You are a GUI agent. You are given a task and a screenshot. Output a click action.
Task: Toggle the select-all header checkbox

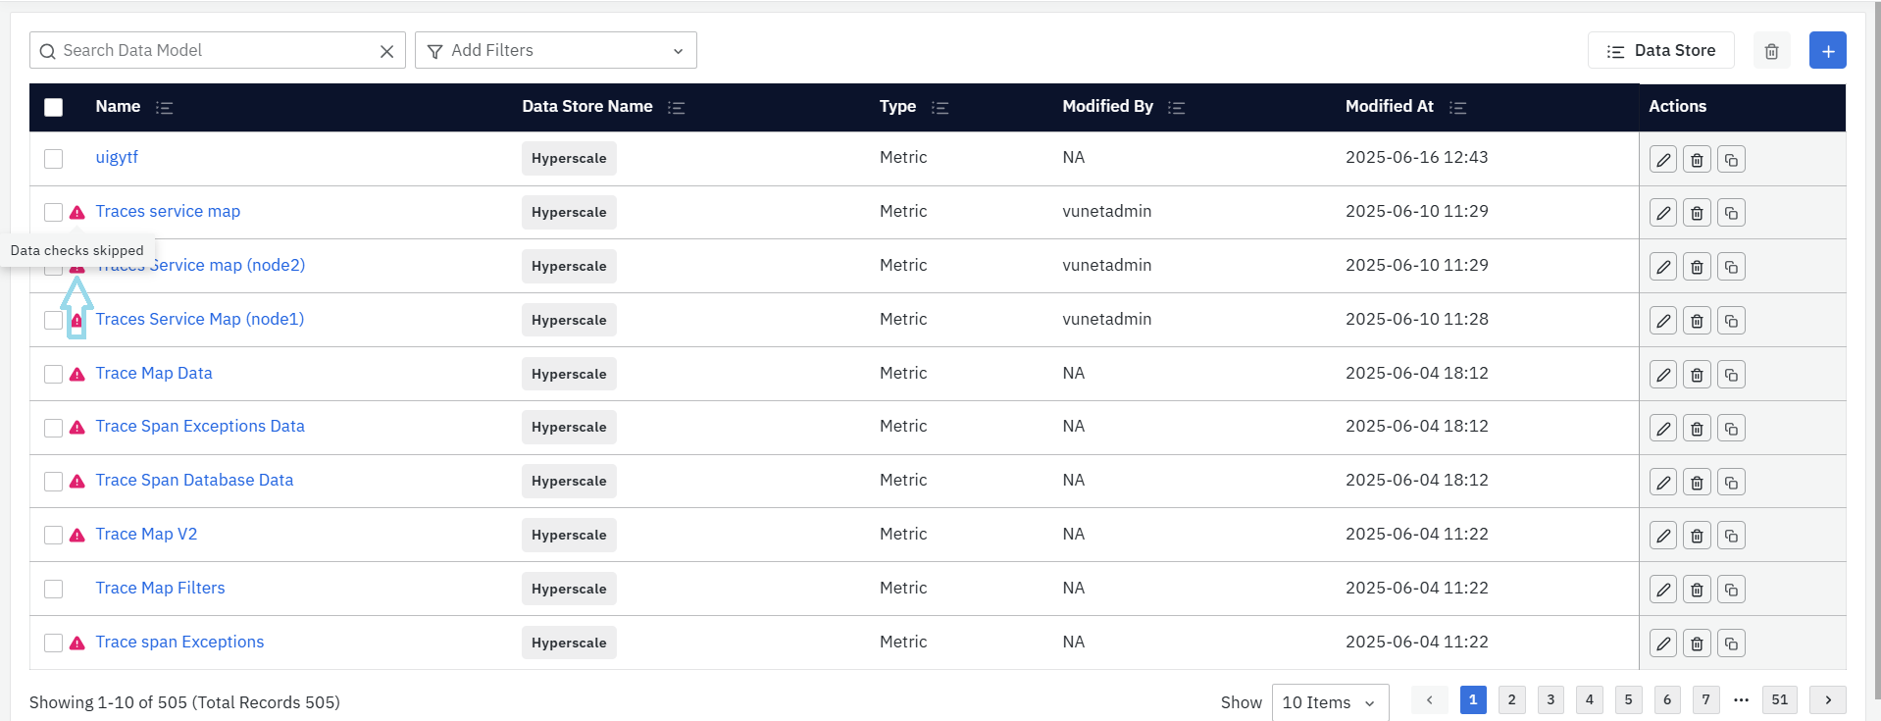54,107
